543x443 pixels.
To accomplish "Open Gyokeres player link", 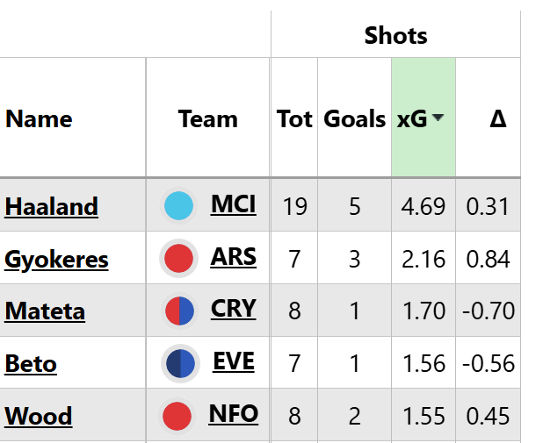I will 56,260.
